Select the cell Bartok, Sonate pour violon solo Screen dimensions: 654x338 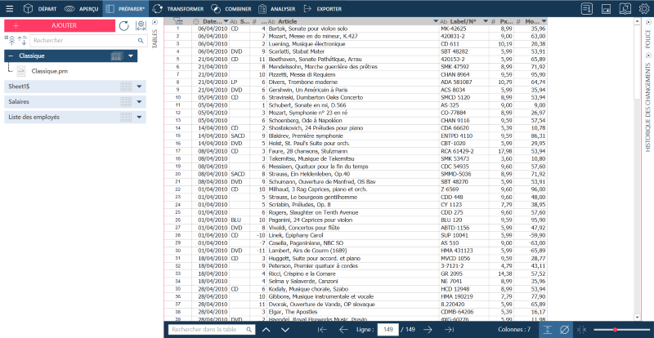(353, 29)
